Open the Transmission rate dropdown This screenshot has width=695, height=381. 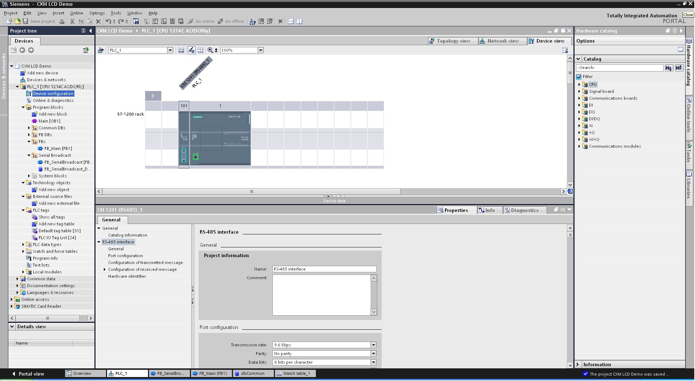click(x=373, y=345)
